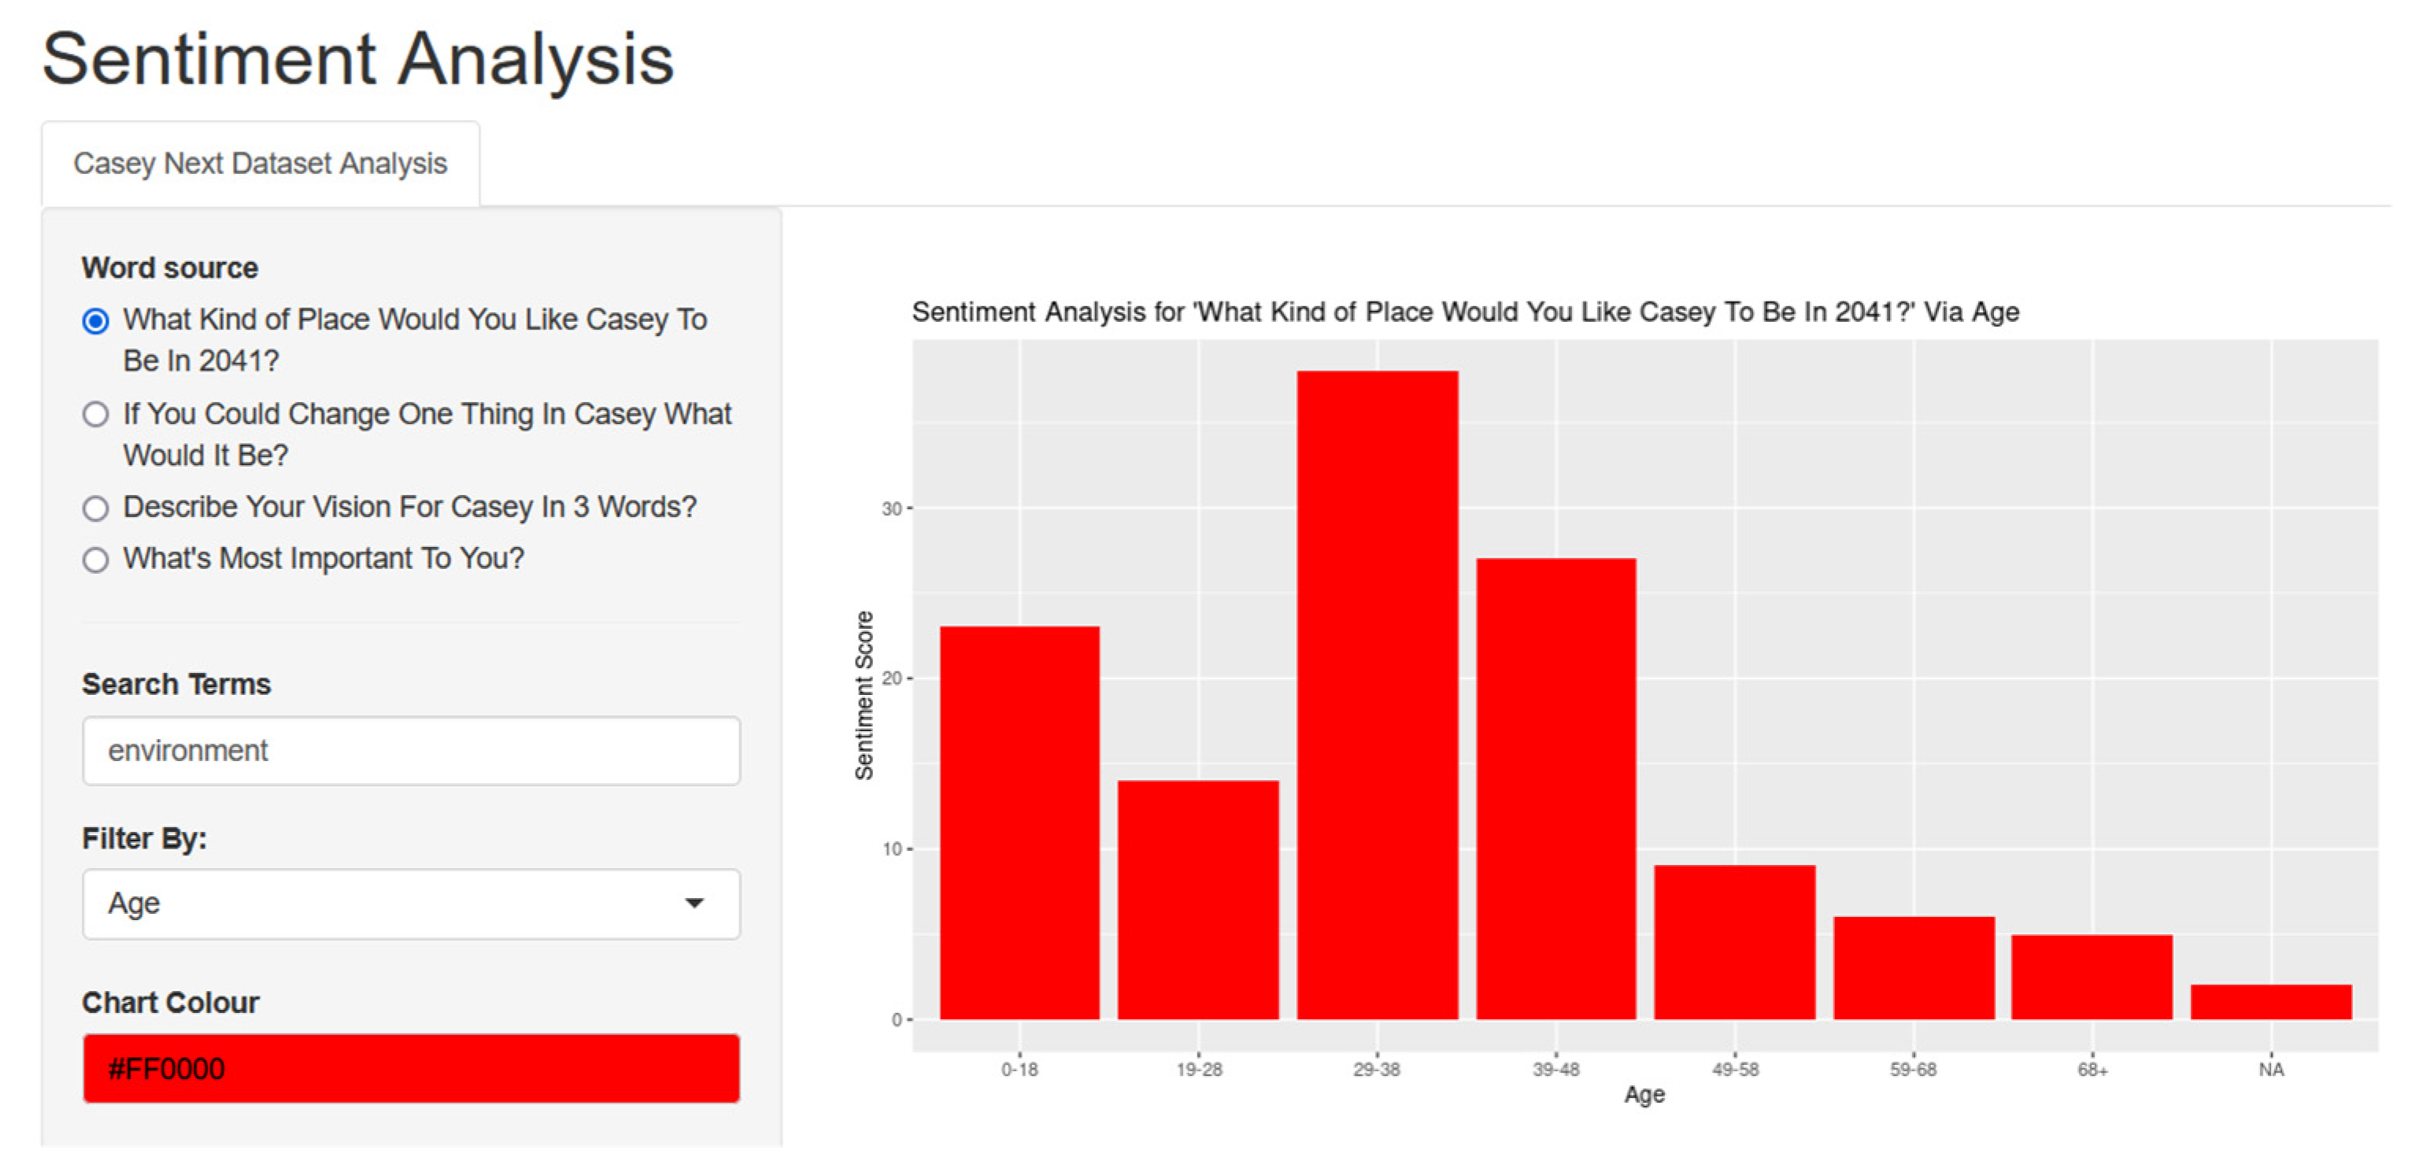Click the chart title text

pos(1465,312)
